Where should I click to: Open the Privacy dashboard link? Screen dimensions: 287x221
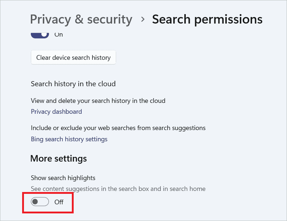pos(56,112)
